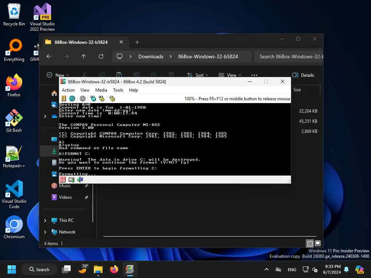Click the PC icon in the address bar

tap(120, 56)
